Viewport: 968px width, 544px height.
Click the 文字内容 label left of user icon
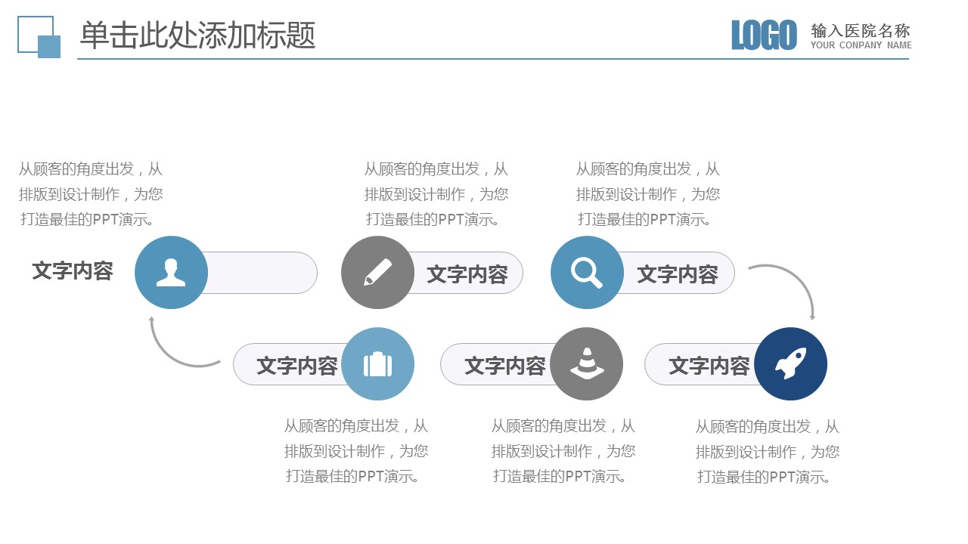[73, 271]
